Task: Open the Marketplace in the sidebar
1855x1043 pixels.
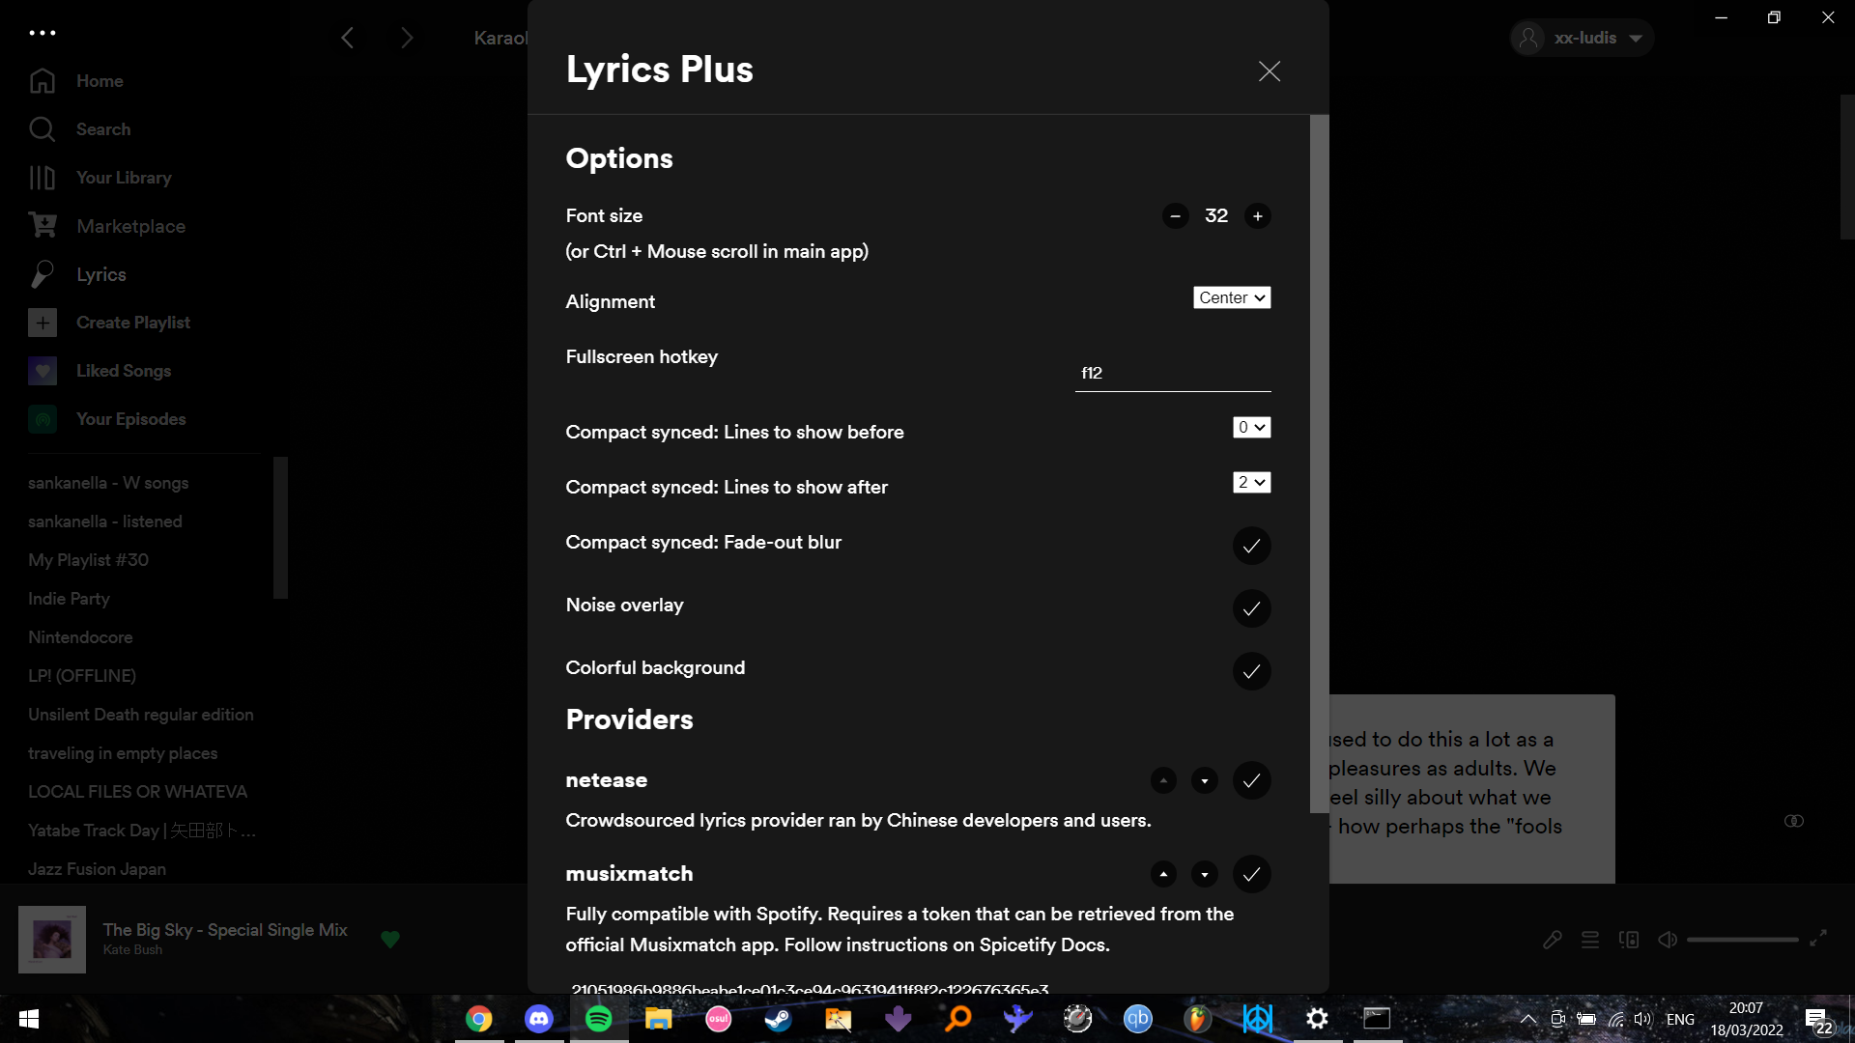Action: coord(130,225)
